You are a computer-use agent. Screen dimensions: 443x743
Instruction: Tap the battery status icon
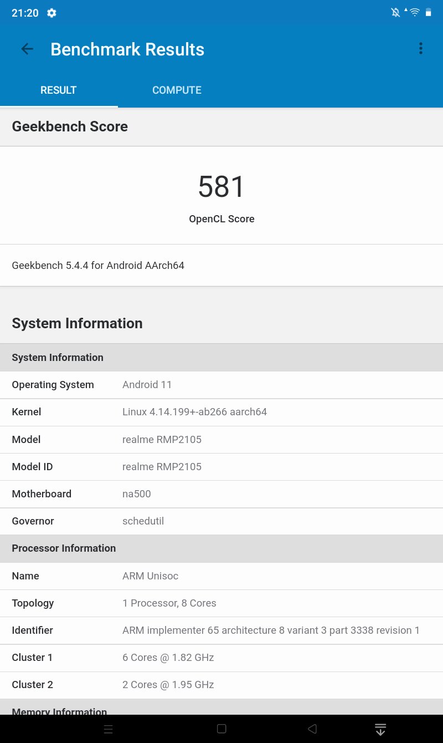(429, 13)
